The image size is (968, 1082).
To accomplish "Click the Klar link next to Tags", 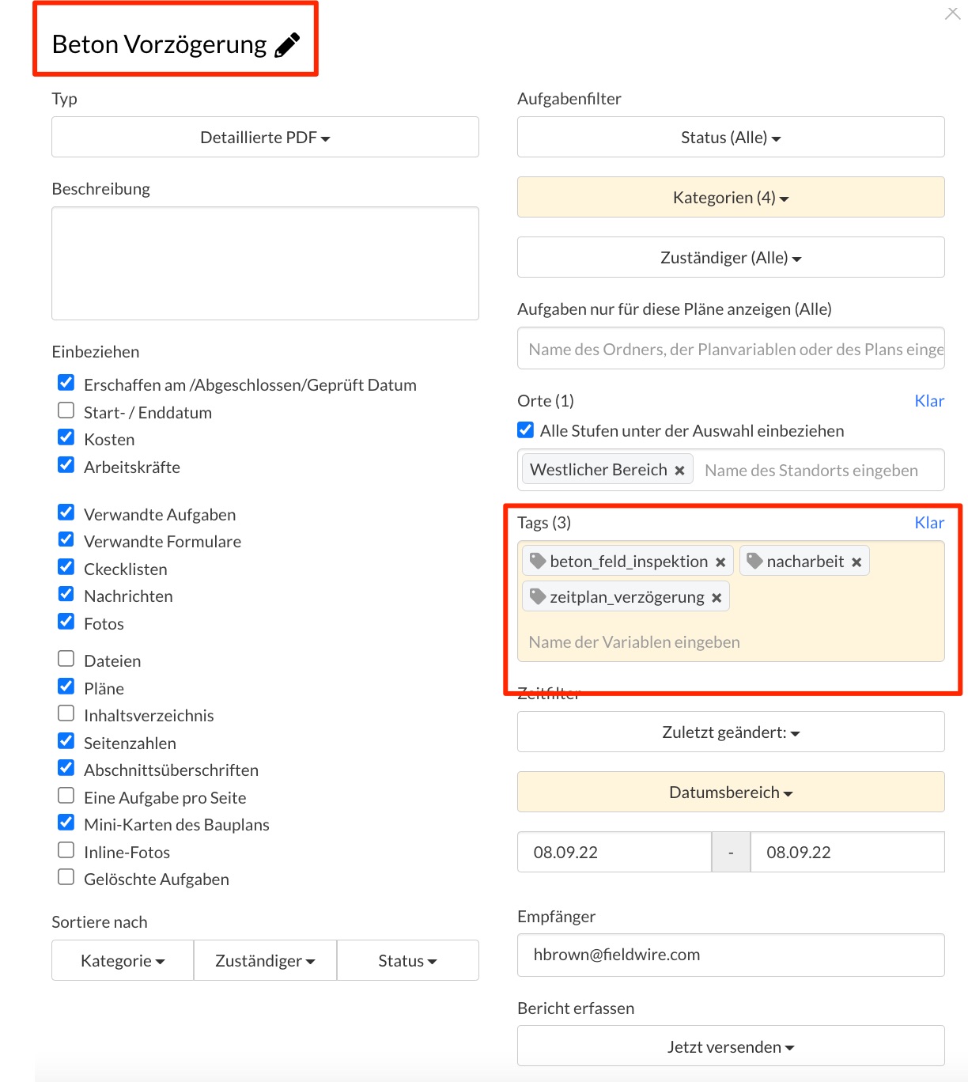I will click(929, 523).
